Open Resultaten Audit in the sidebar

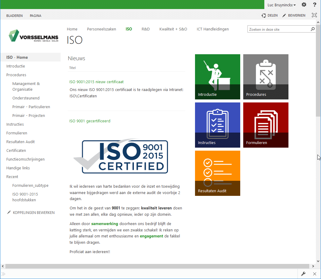(20, 142)
